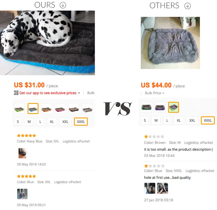Image resolution: width=217 pixels, height=210 pixels.
Task: Click the Dalmatian product image
Action: click(47, 43)
